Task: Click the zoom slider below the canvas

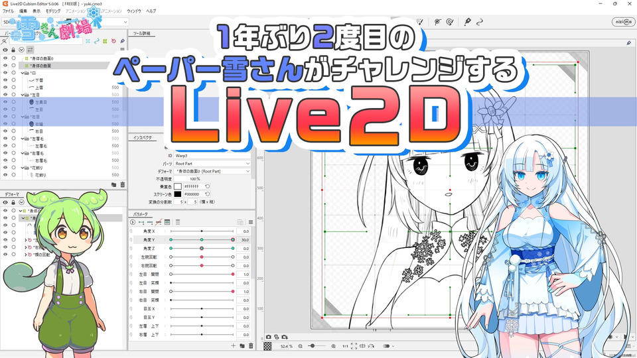Action: click(x=317, y=346)
